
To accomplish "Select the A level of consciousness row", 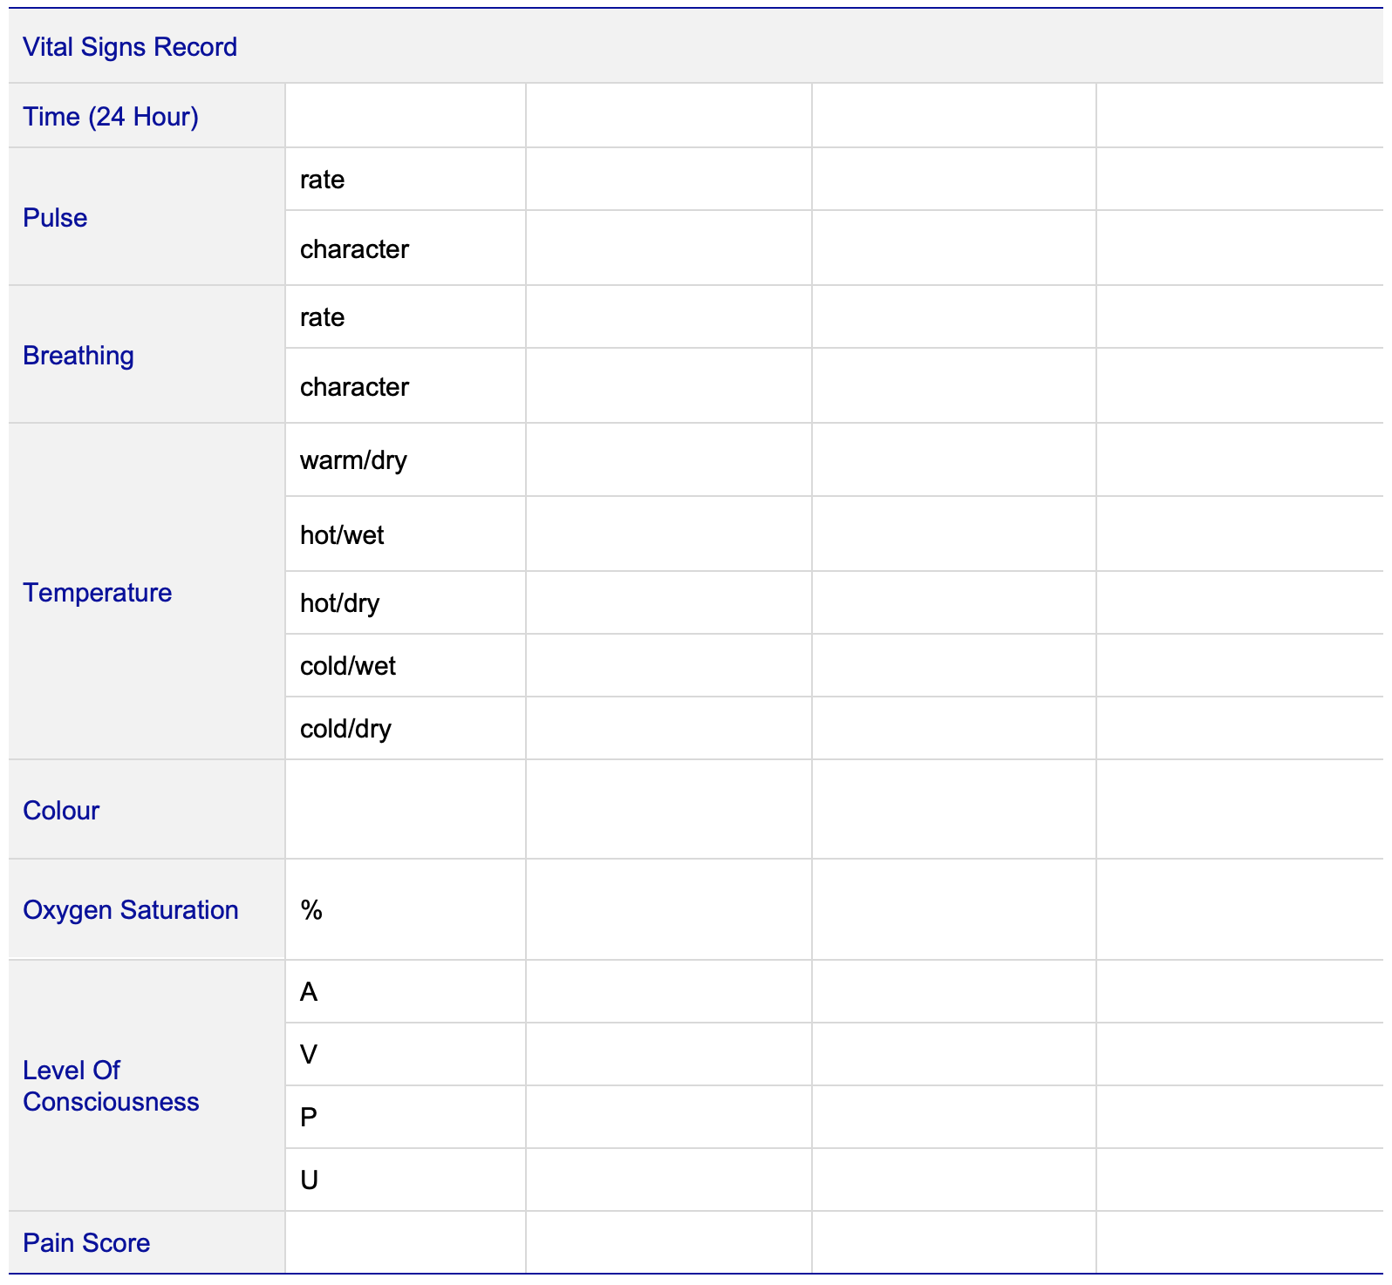I will (309, 992).
